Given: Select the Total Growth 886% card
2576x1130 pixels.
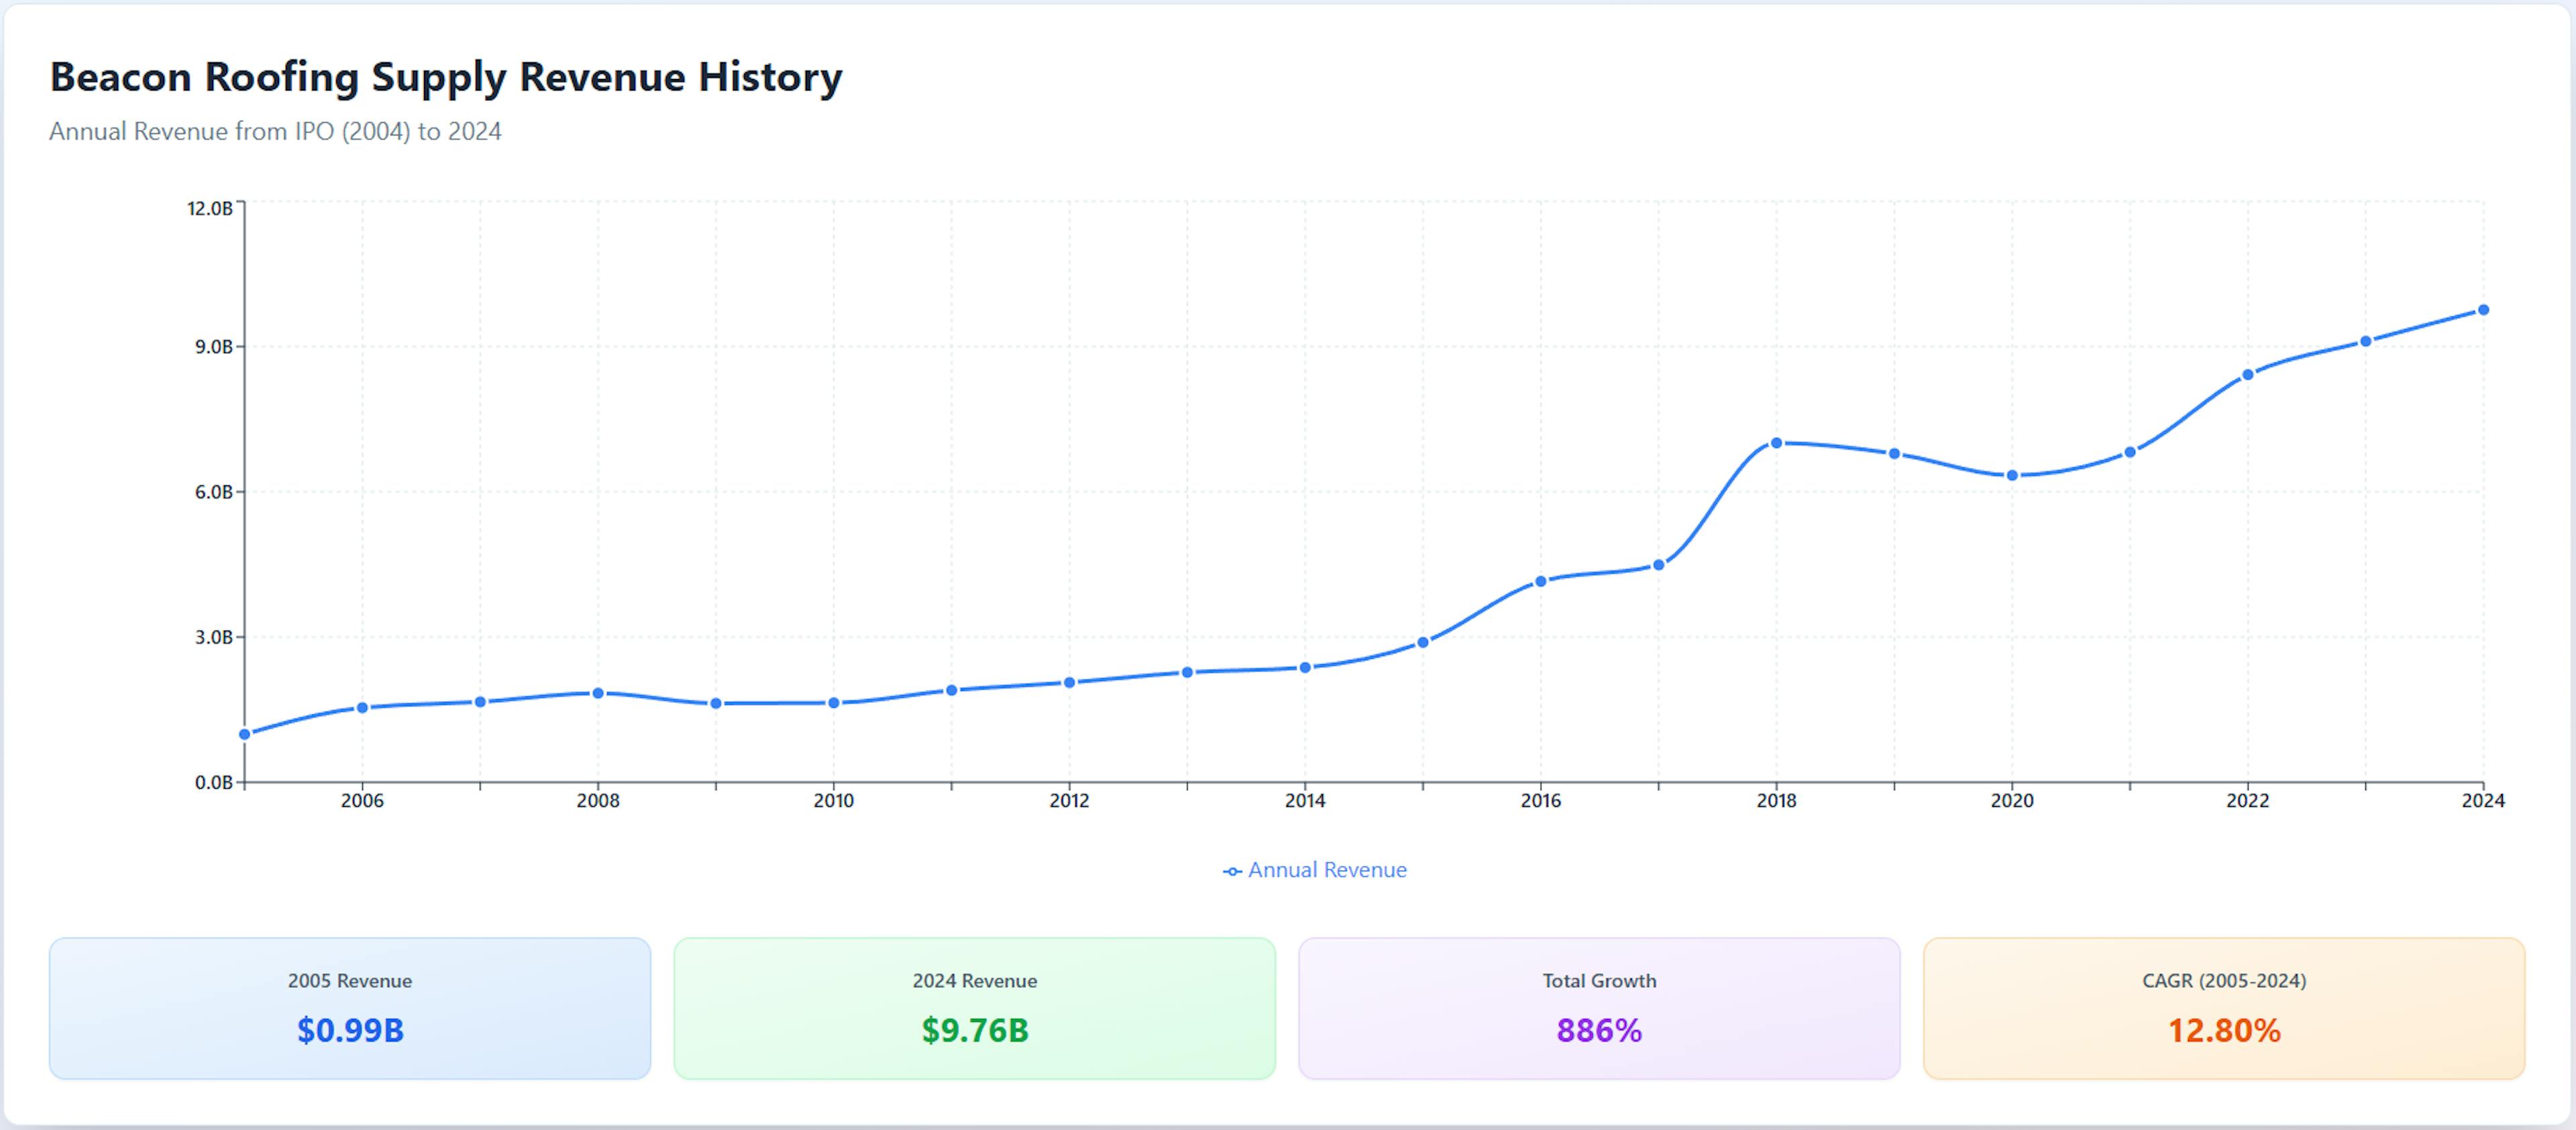Looking at the screenshot, I should coord(1599,1007).
